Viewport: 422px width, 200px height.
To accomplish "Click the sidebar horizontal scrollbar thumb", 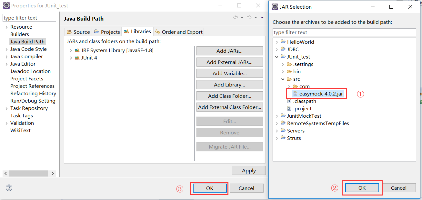I will pos(28,173).
